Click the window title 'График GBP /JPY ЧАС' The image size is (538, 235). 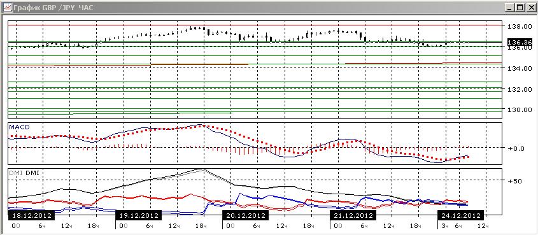[53, 8]
